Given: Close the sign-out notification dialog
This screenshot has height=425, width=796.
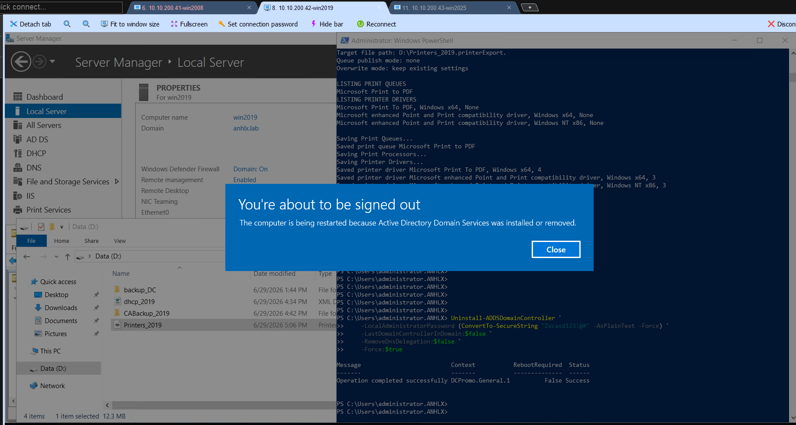Looking at the screenshot, I should tap(556, 249).
